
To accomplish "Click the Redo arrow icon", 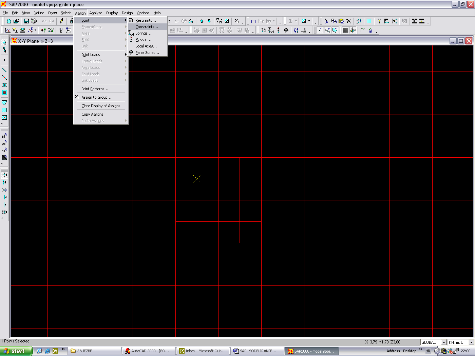I will coord(52,21).
